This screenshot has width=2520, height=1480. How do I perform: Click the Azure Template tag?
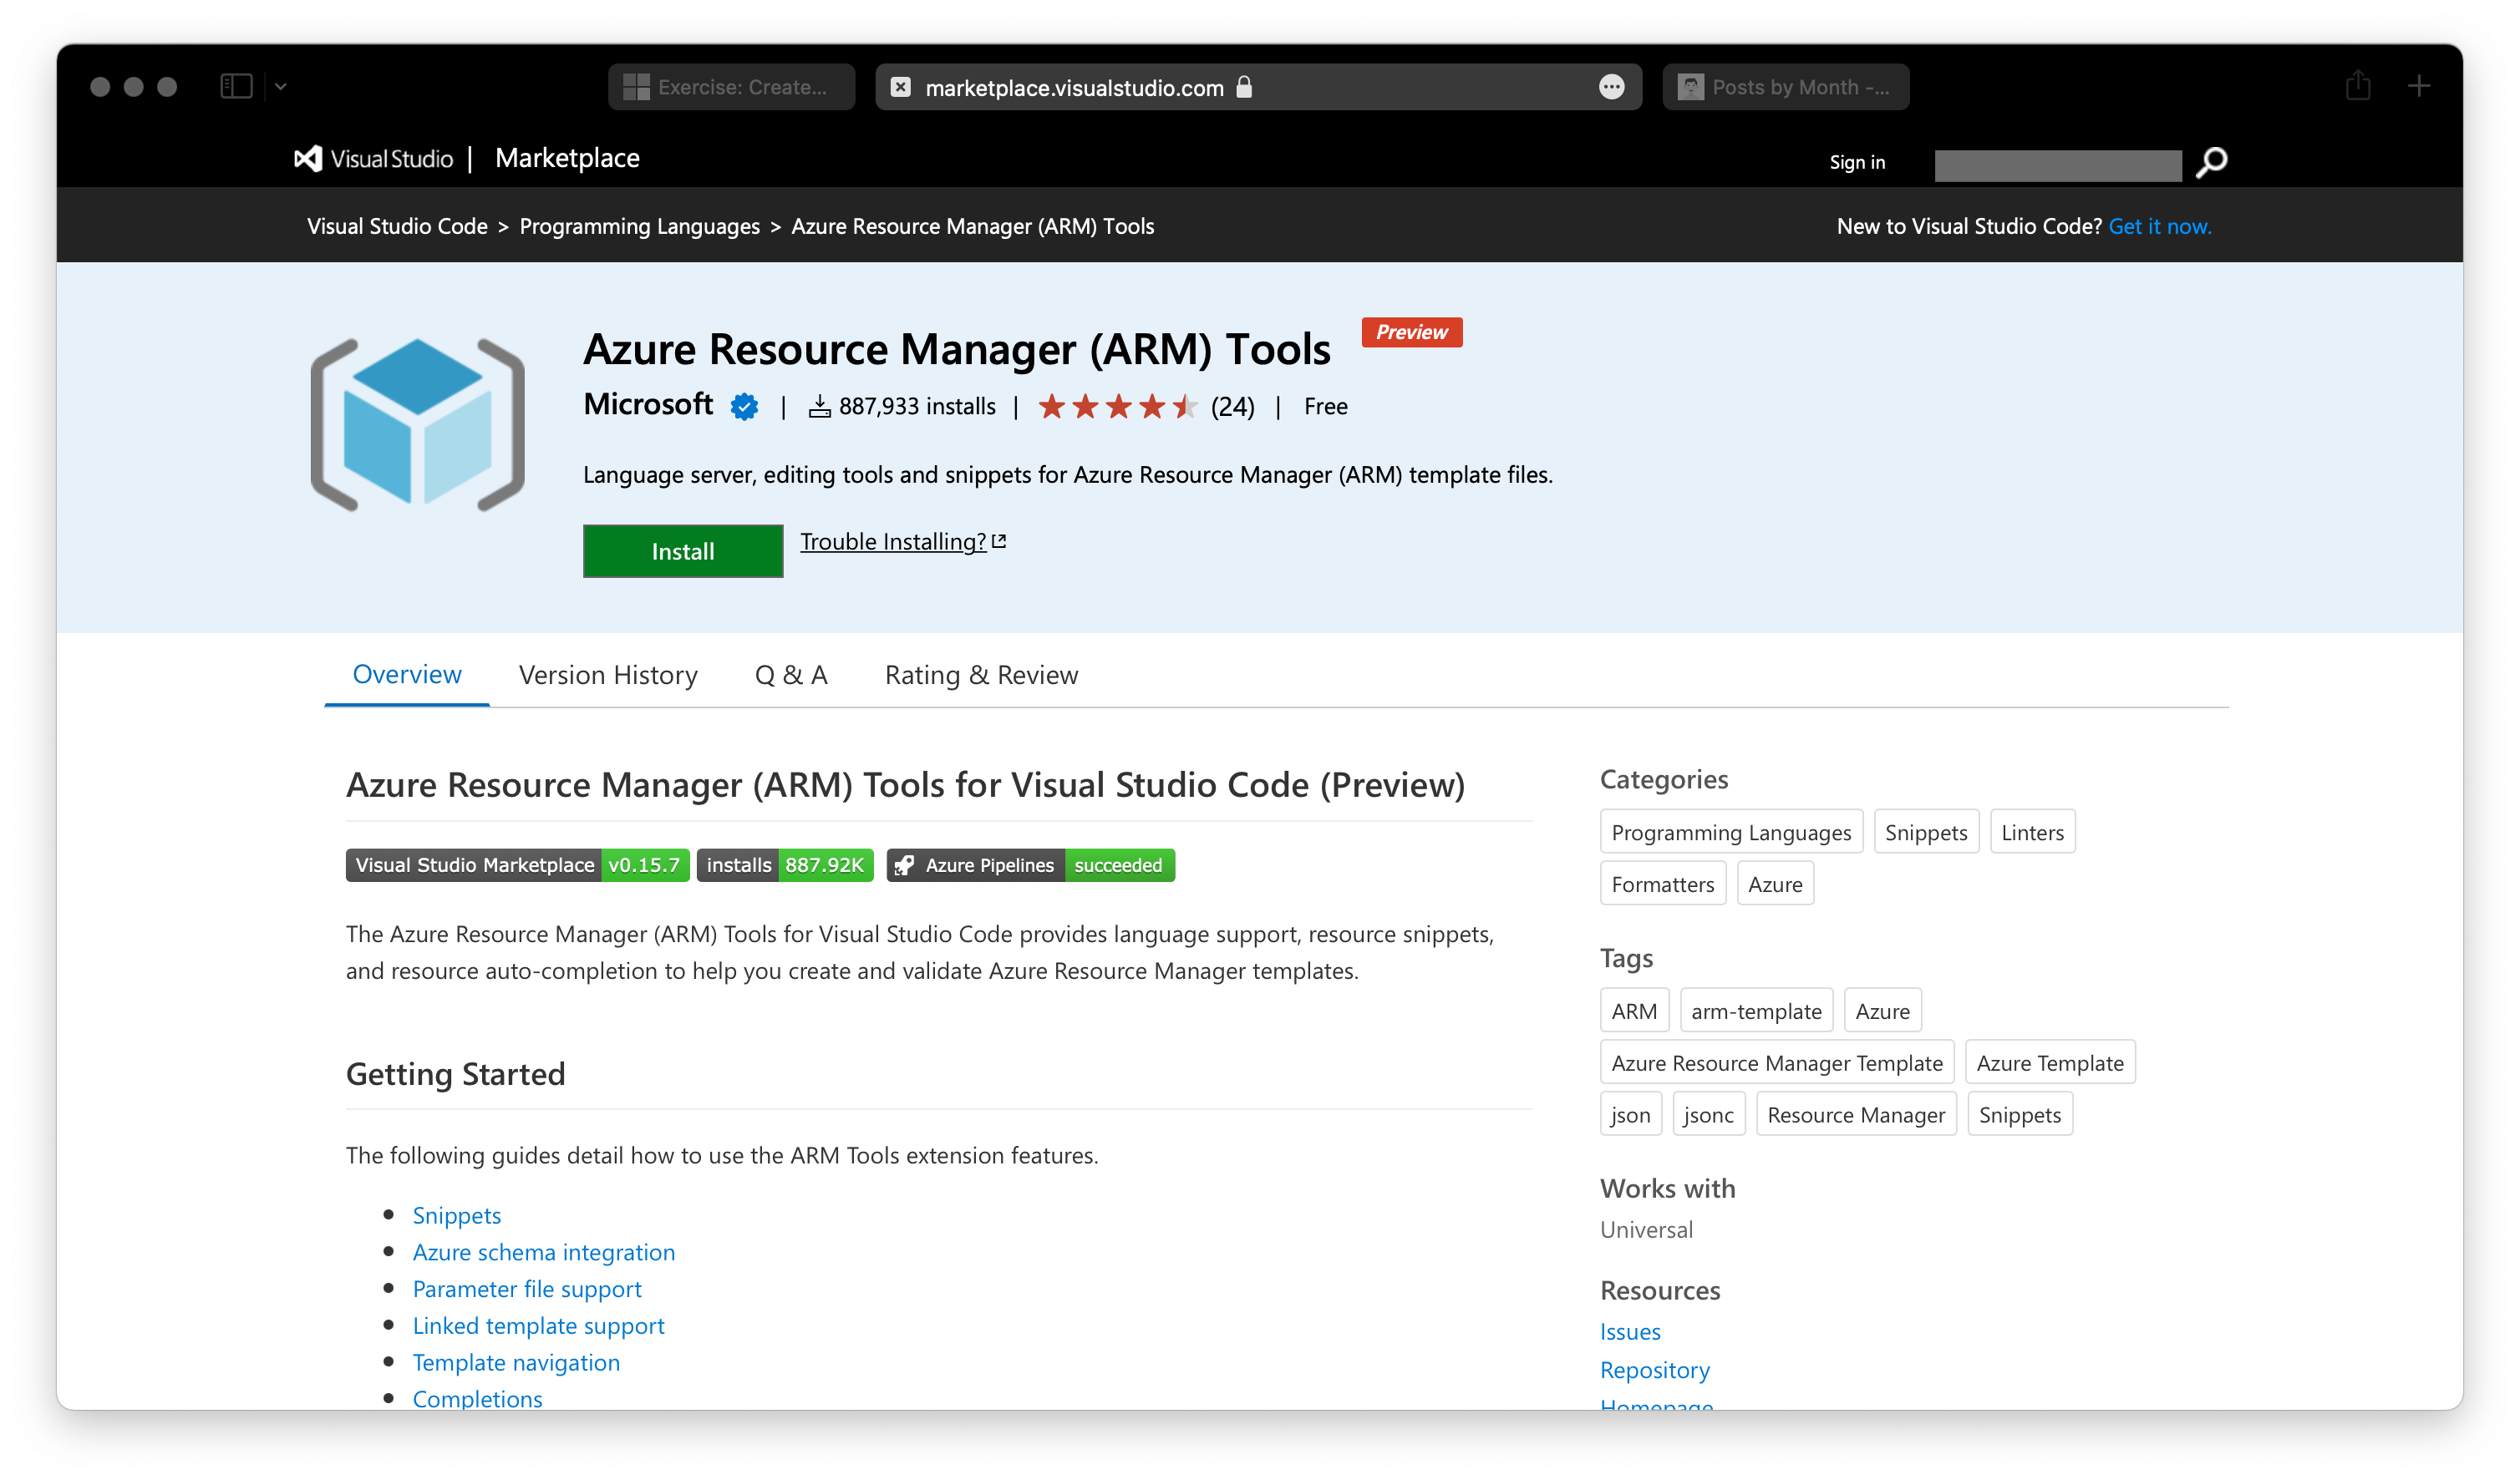2049,1062
